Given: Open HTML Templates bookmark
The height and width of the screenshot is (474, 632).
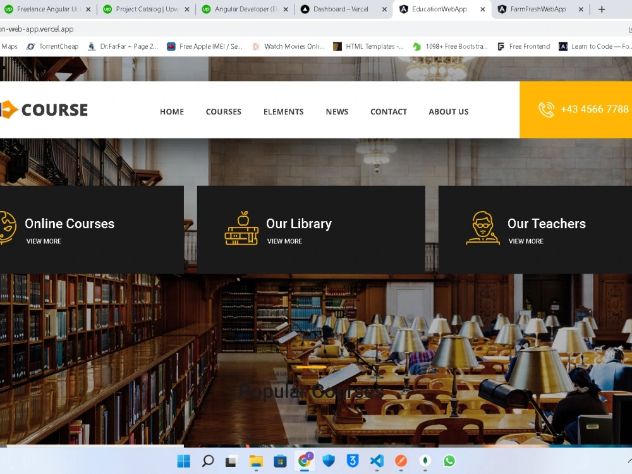Looking at the screenshot, I should [x=368, y=46].
